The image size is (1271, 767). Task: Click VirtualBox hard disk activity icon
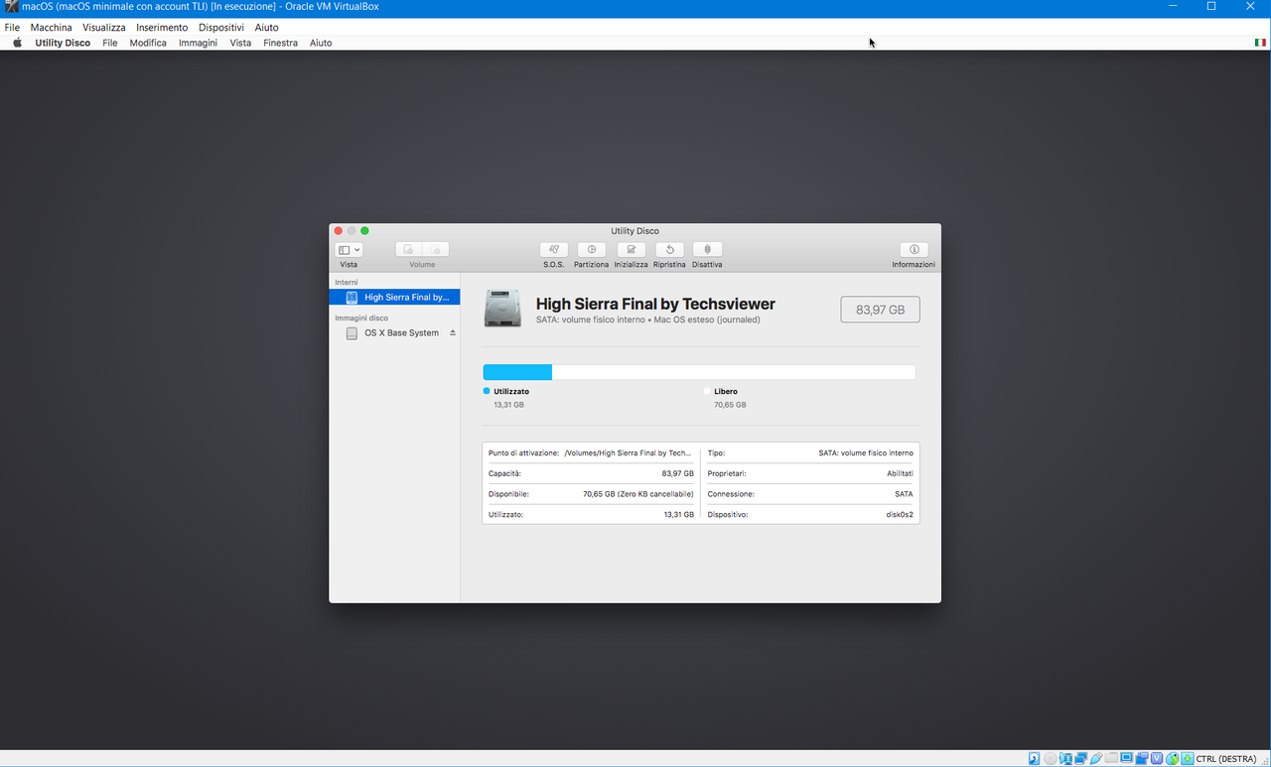click(1034, 759)
